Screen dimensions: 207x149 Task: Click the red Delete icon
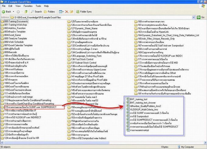pyautogui.click(x=67, y=12)
